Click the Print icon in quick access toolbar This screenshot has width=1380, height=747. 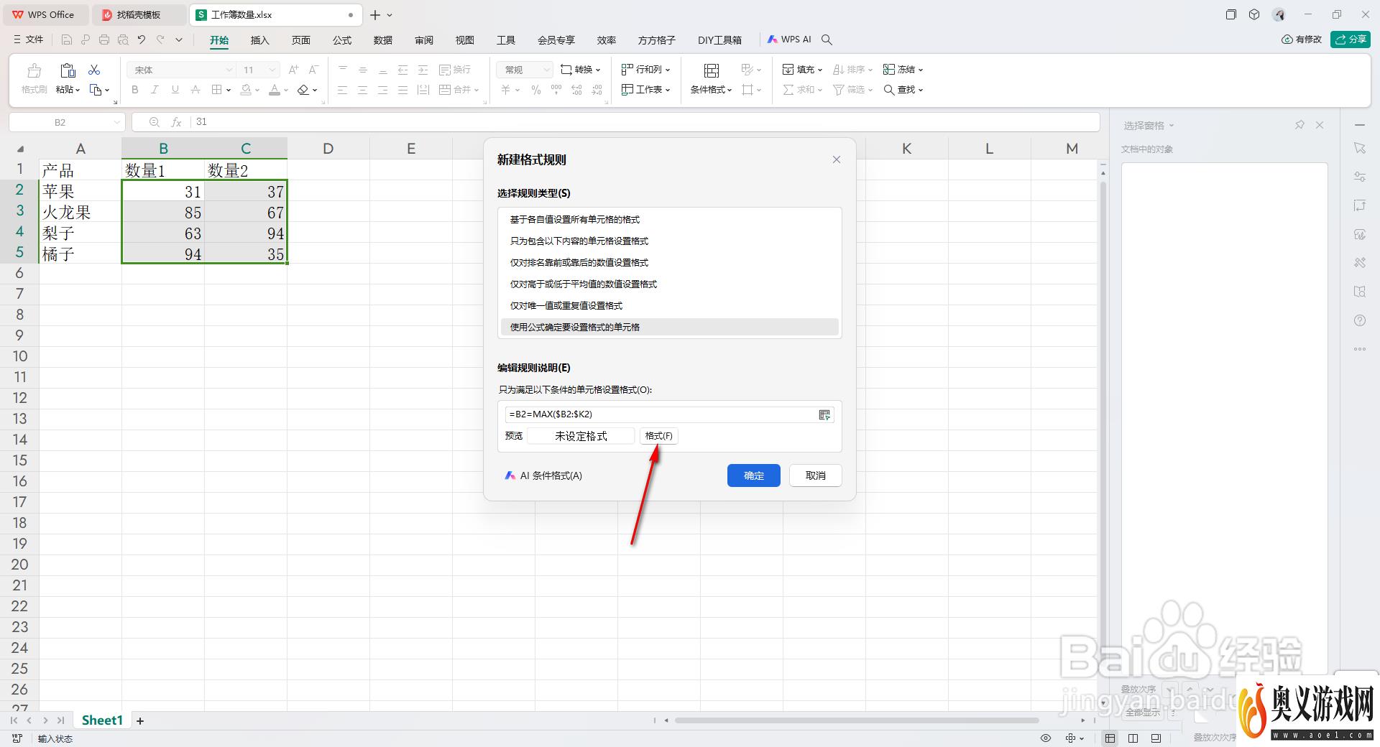point(104,40)
